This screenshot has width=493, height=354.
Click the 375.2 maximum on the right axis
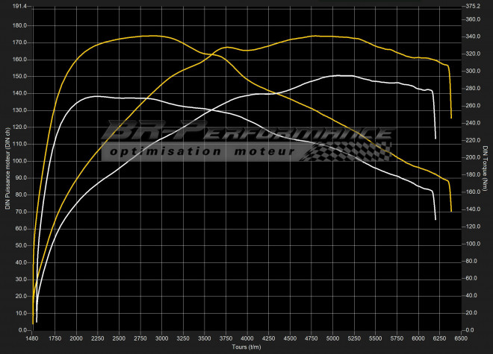(473, 6)
